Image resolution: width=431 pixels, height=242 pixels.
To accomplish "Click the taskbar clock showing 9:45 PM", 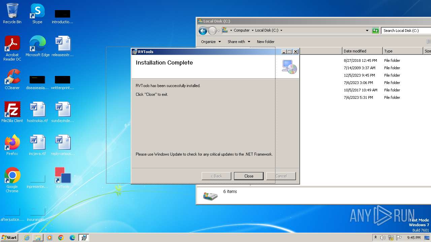I will point(413,238).
